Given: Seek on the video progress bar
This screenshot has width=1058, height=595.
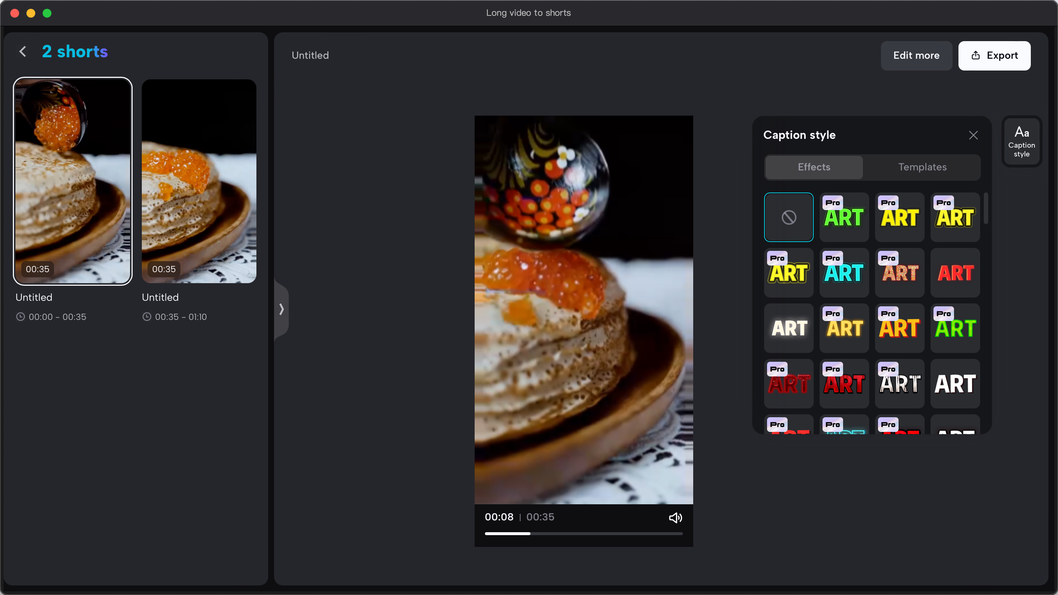Looking at the screenshot, I should [584, 533].
